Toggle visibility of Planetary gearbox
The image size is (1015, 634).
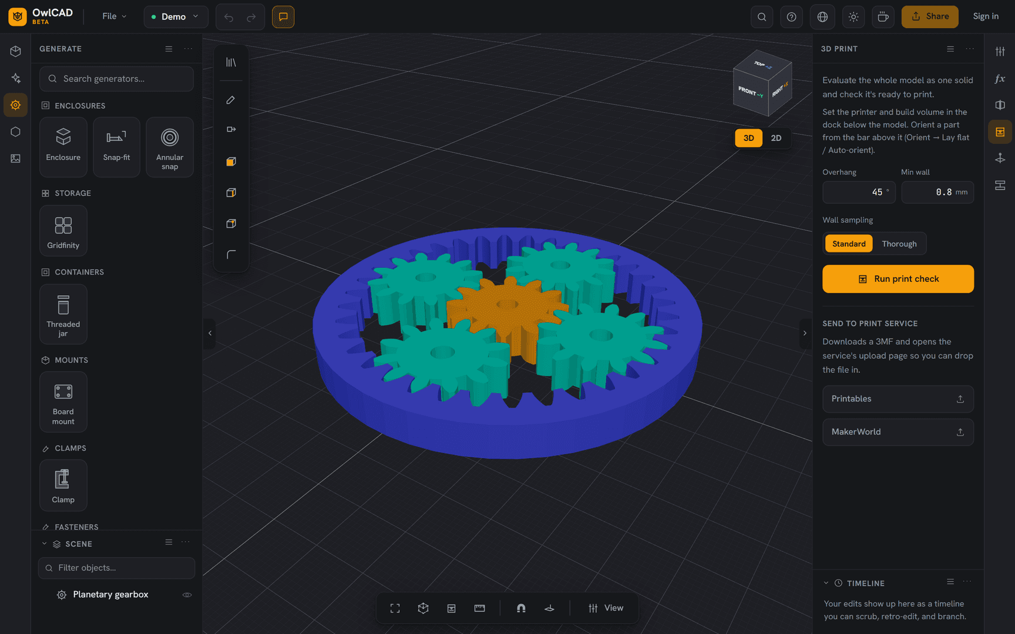click(187, 595)
